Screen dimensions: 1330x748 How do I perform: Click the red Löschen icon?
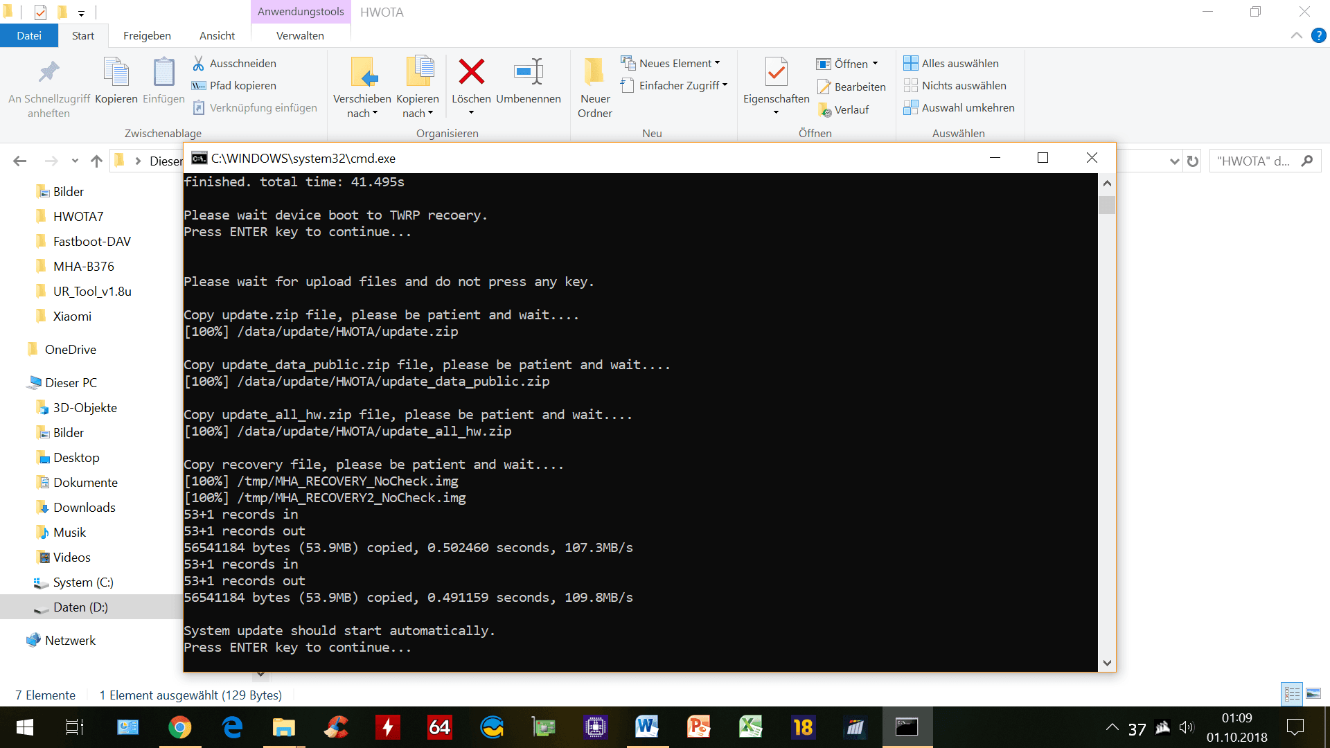[x=471, y=71]
